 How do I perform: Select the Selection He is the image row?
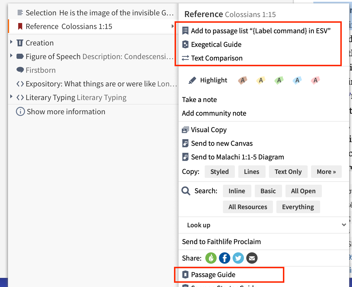(93, 13)
